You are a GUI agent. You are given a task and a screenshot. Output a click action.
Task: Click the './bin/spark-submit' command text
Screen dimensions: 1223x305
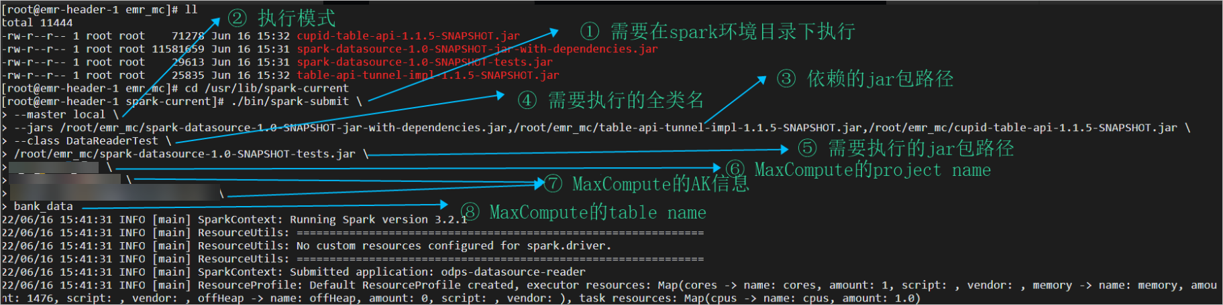pos(290,102)
